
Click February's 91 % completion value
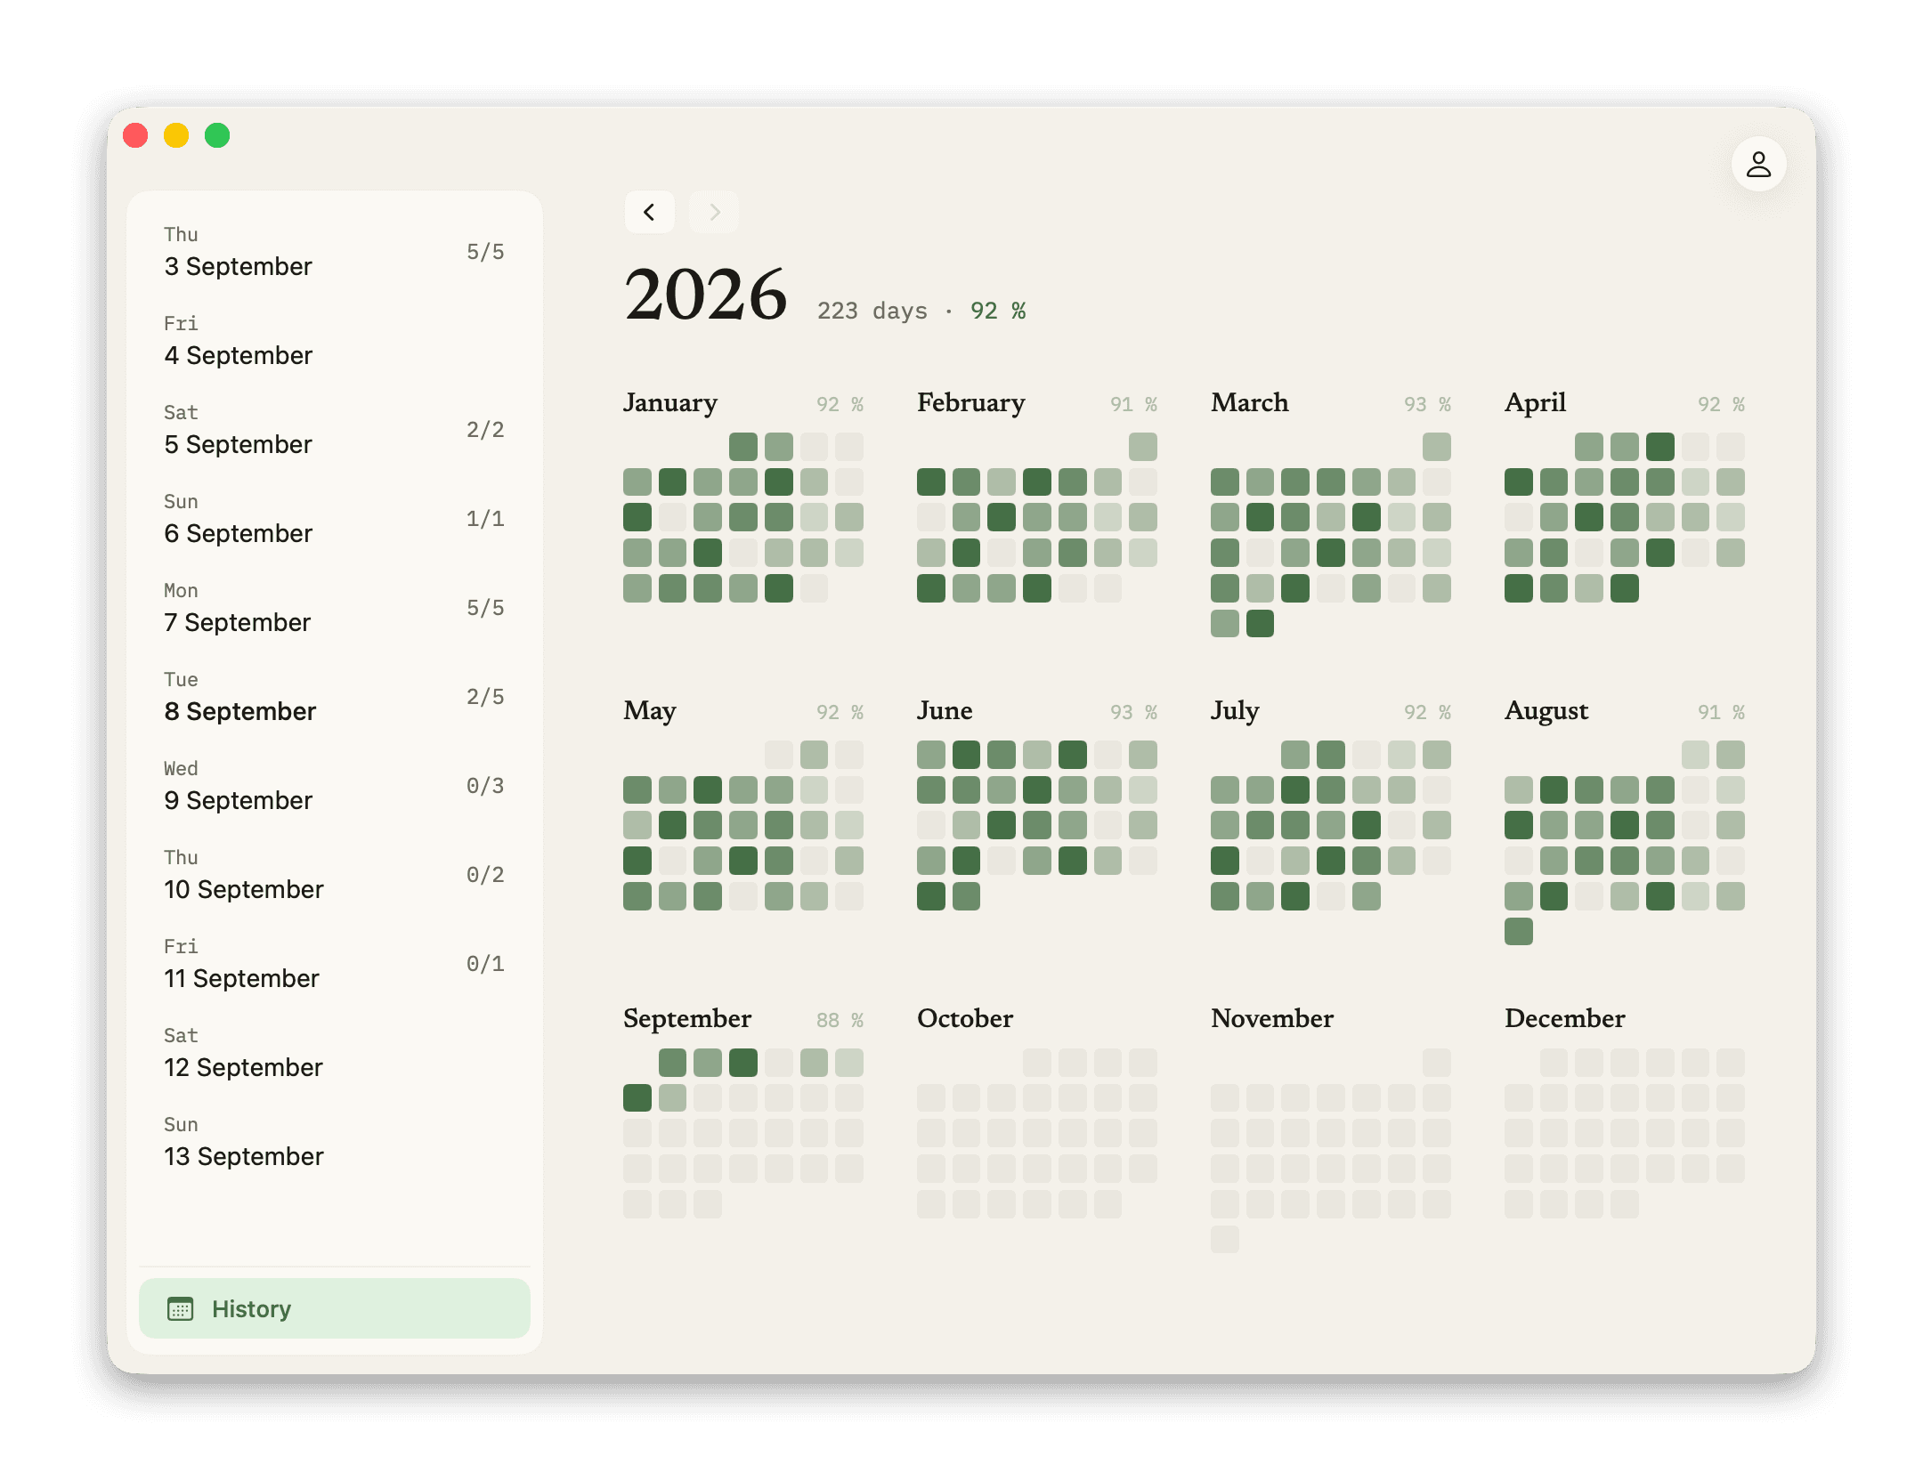(x=1133, y=404)
